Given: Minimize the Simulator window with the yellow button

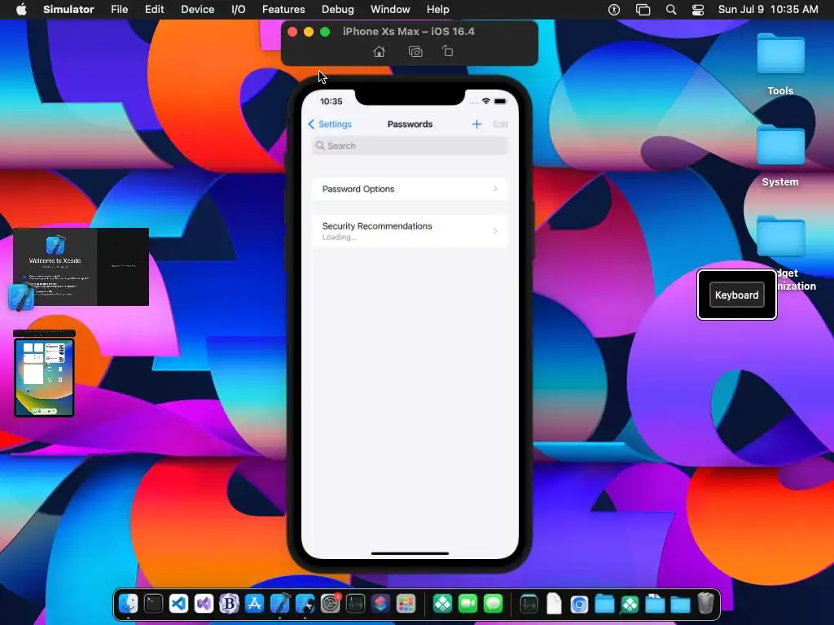Looking at the screenshot, I should tap(309, 32).
